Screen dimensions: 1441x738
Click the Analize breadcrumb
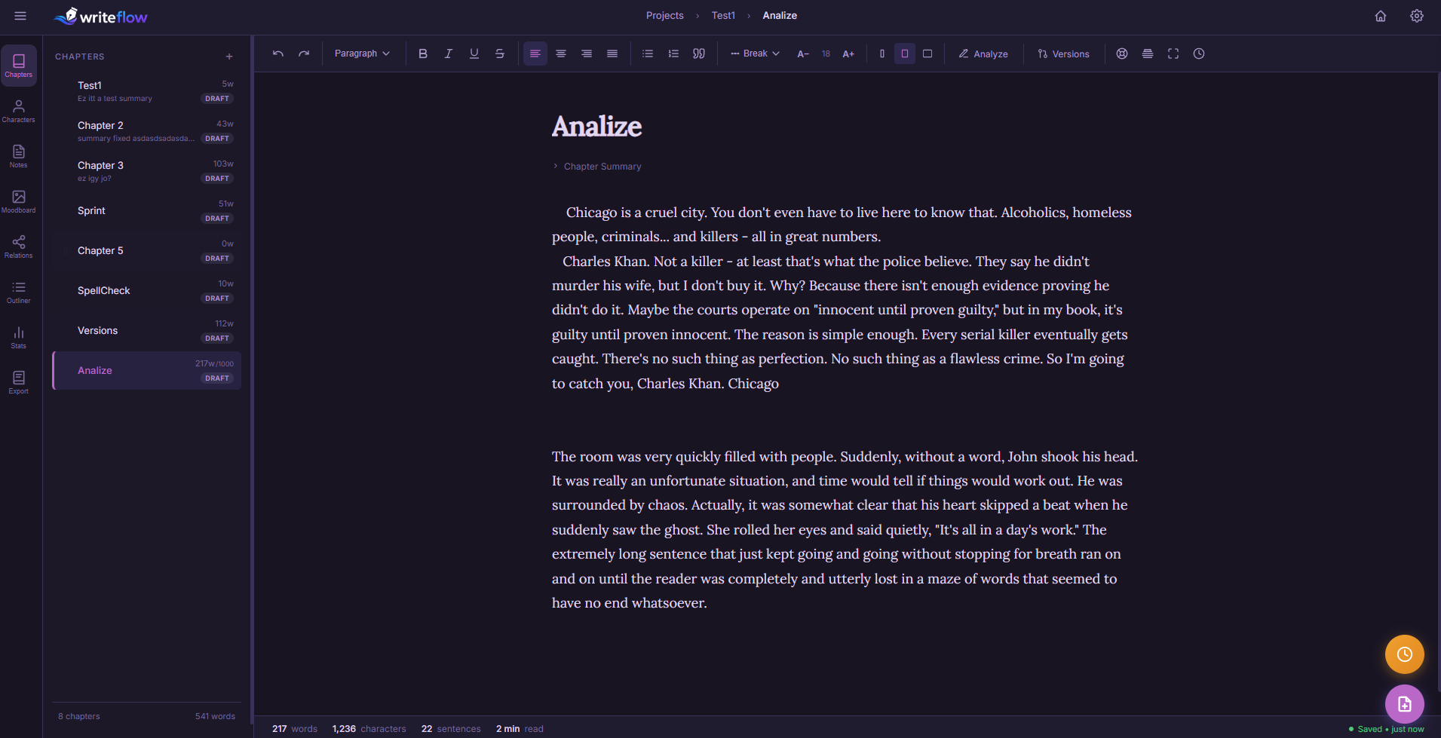780,15
